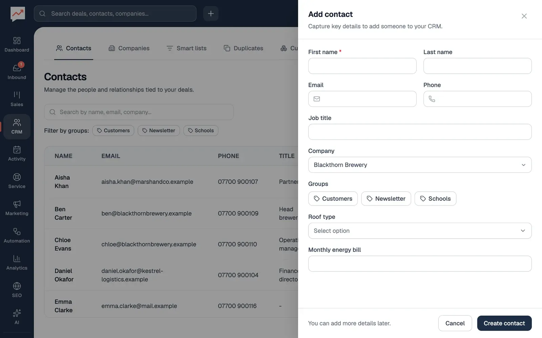Click the aisha.khan@marshandco.example email cell

click(x=147, y=182)
